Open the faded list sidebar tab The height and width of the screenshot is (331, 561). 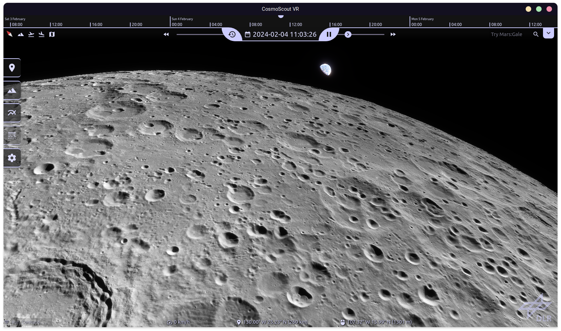(12, 136)
